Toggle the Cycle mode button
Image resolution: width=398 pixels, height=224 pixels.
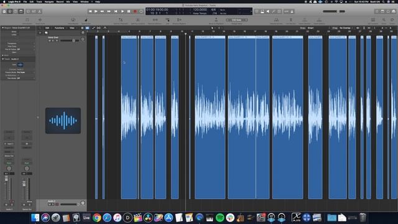pos(141,11)
